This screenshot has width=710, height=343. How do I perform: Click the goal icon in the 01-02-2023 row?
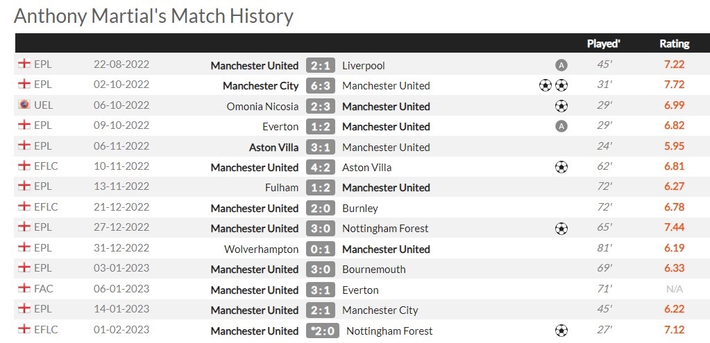pos(561,331)
